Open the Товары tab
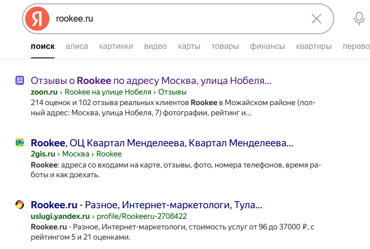The image size is (370, 249). [225, 46]
